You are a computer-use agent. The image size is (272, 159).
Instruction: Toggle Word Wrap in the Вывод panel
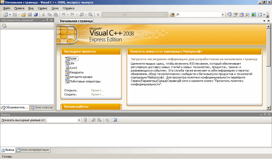pos(115,120)
